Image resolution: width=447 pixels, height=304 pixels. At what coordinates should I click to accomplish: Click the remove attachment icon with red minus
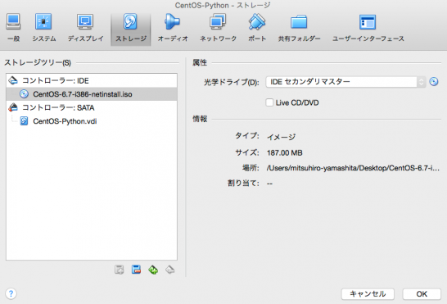click(136, 270)
